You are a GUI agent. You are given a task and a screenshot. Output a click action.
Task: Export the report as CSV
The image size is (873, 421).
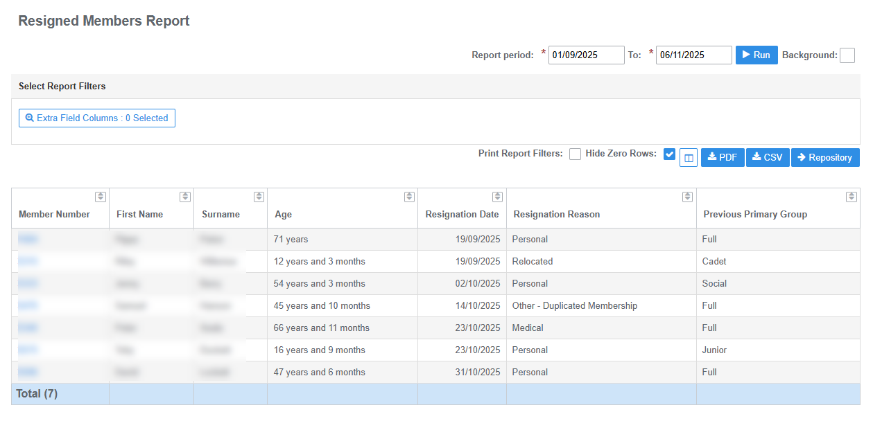click(x=768, y=158)
